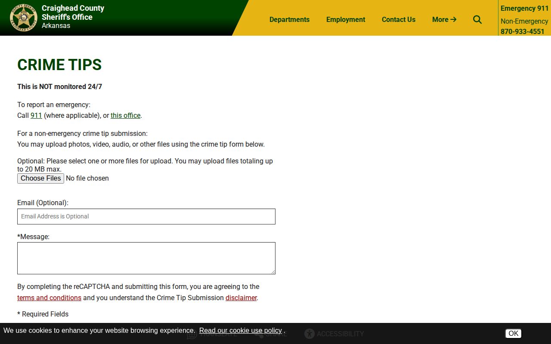Image resolution: width=551 pixels, height=344 pixels.
Task: Click the sheriff's star badge logo
Action: pyautogui.click(x=24, y=18)
